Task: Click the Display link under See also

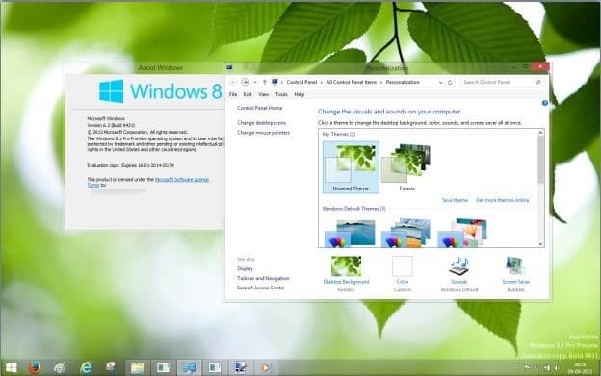Action: pos(245,268)
